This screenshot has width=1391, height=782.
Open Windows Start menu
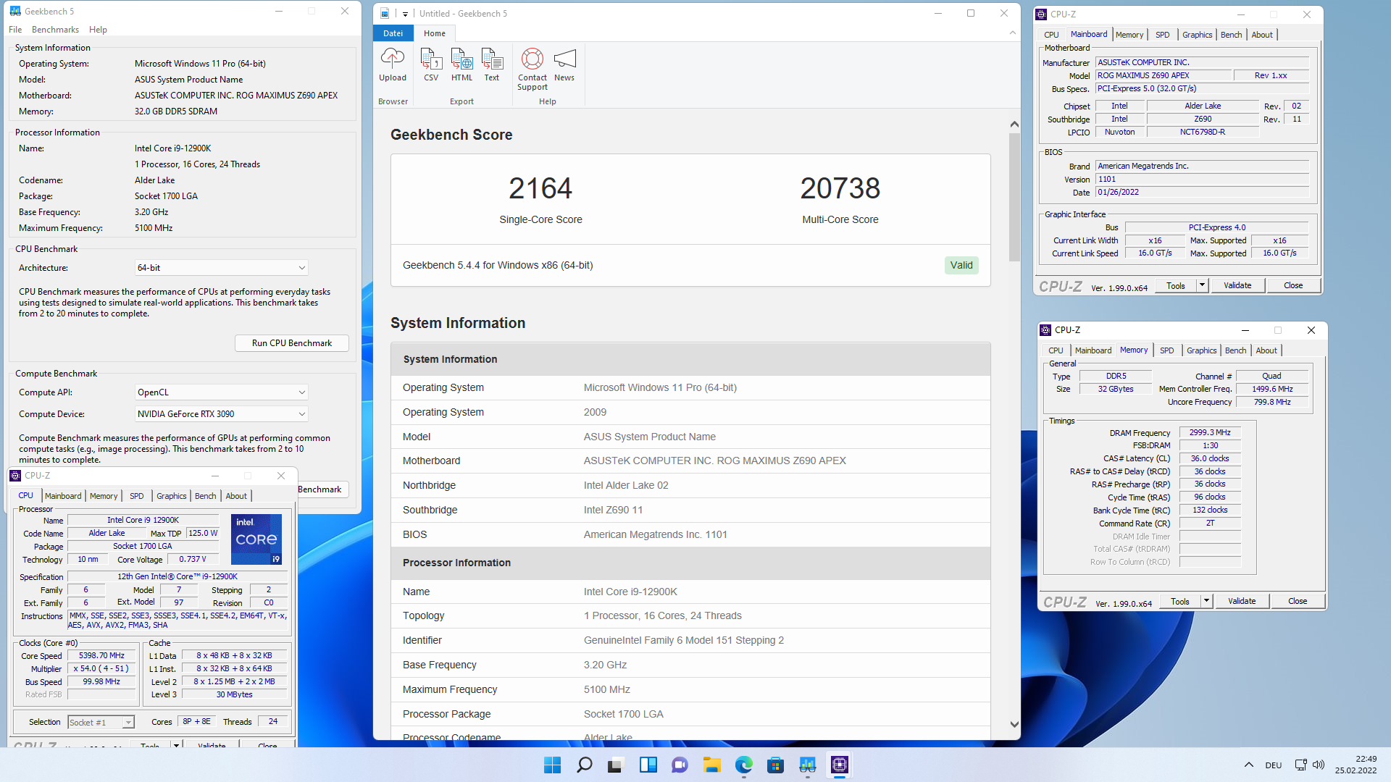pos(552,765)
